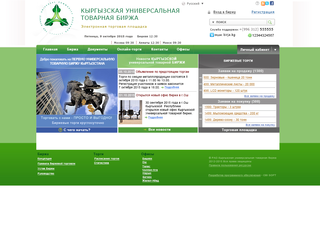Click the exchange logo emblem

[x=57, y=18]
